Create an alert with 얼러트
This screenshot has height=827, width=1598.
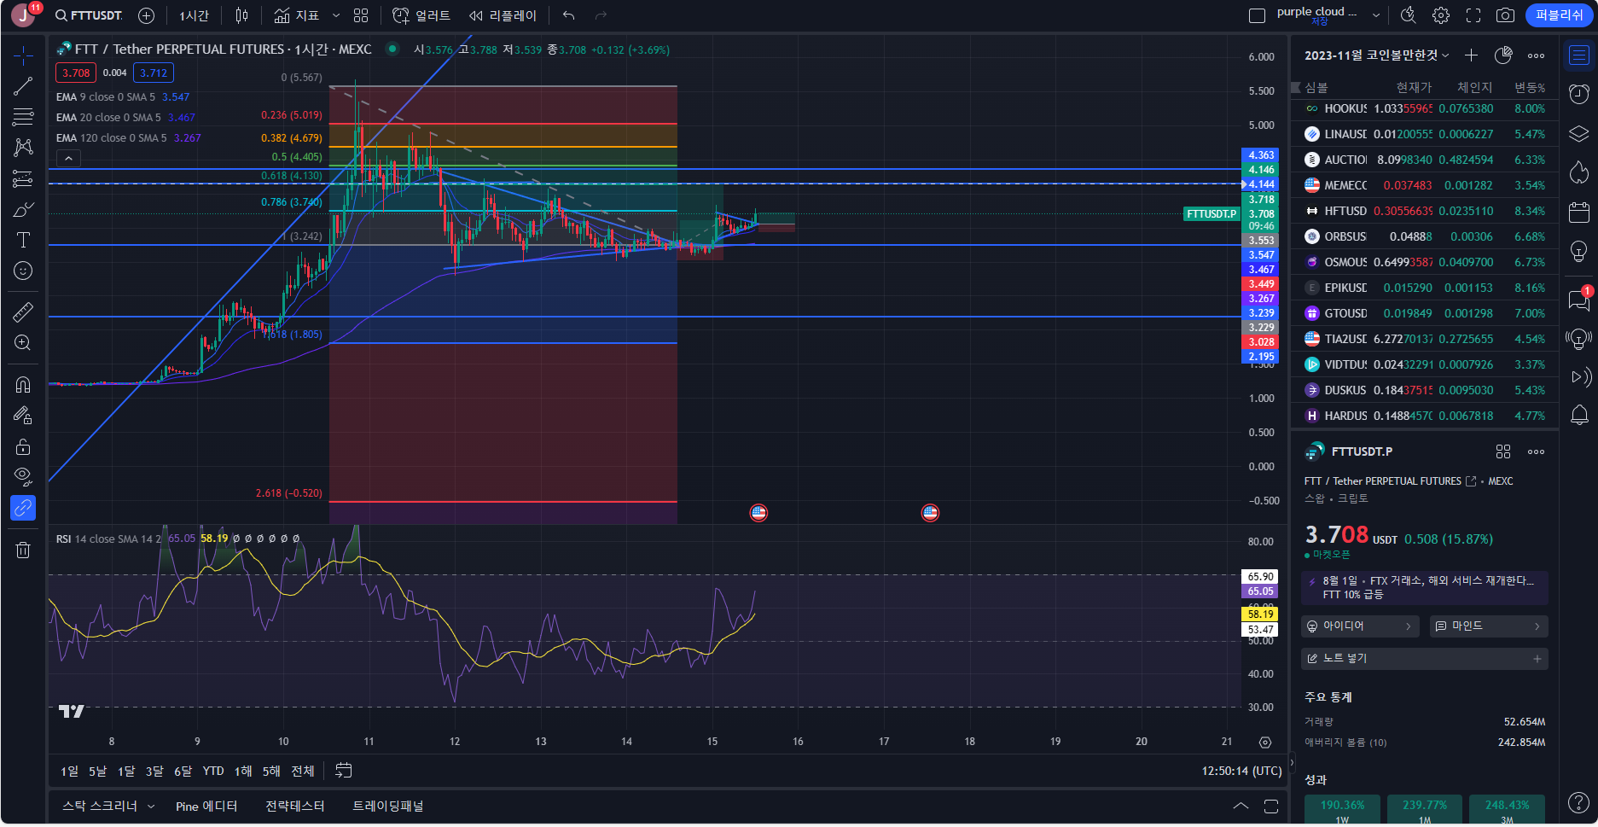[x=421, y=15]
